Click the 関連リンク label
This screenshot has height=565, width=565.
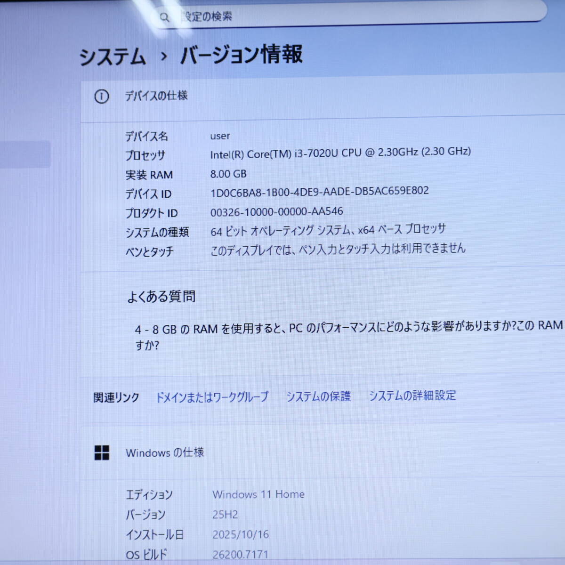coord(116,398)
